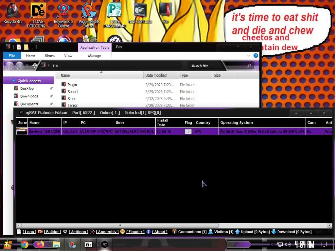Screen dimensions: 335x251
Task: Unpin Downloads from Quick access
Action: [51, 96]
